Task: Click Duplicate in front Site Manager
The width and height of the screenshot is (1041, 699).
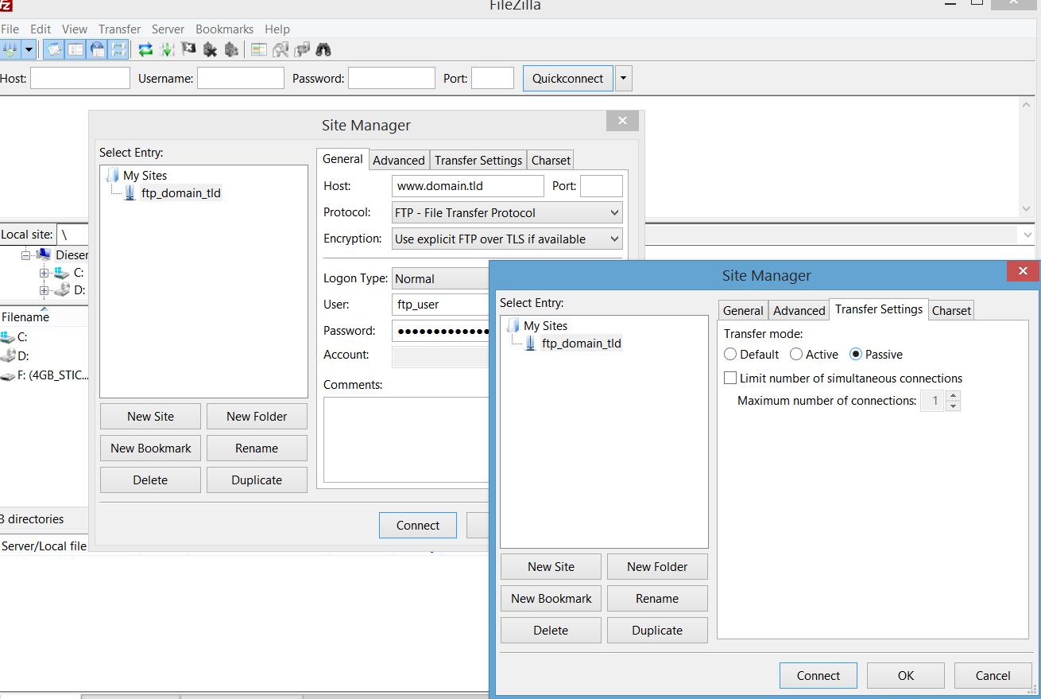Action: pos(657,631)
